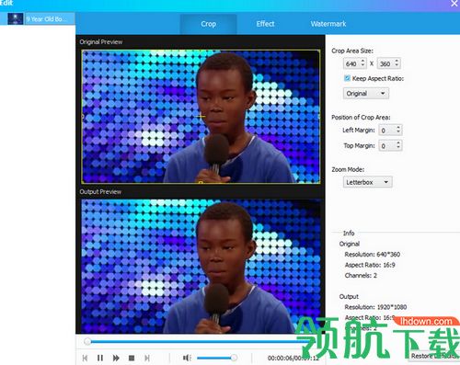The height and width of the screenshot is (365, 460).
Task: Click the Left Margin value field
Action: 387,131
